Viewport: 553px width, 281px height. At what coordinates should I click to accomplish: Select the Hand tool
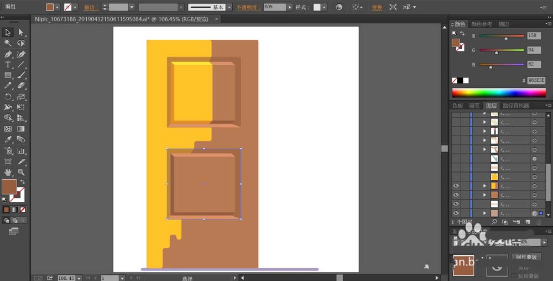click(x=7, y=173)
